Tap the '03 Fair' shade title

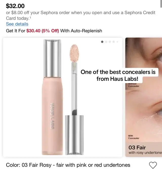[137, 147]
